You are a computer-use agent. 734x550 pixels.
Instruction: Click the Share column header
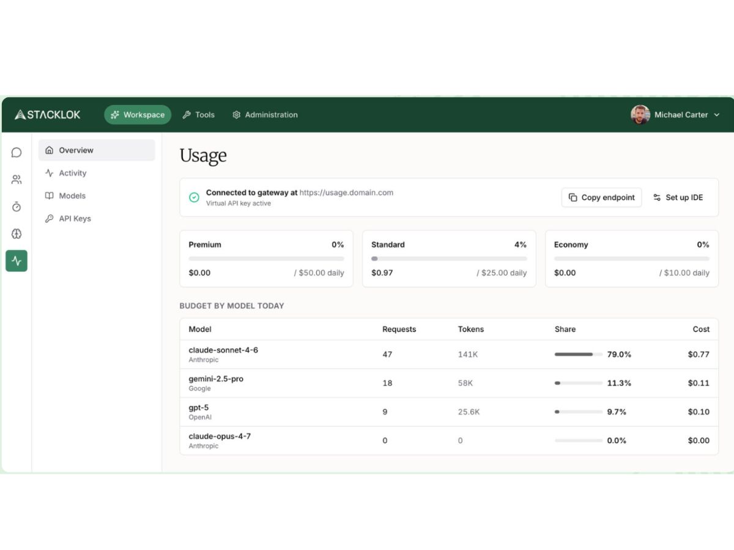[565, 329]
